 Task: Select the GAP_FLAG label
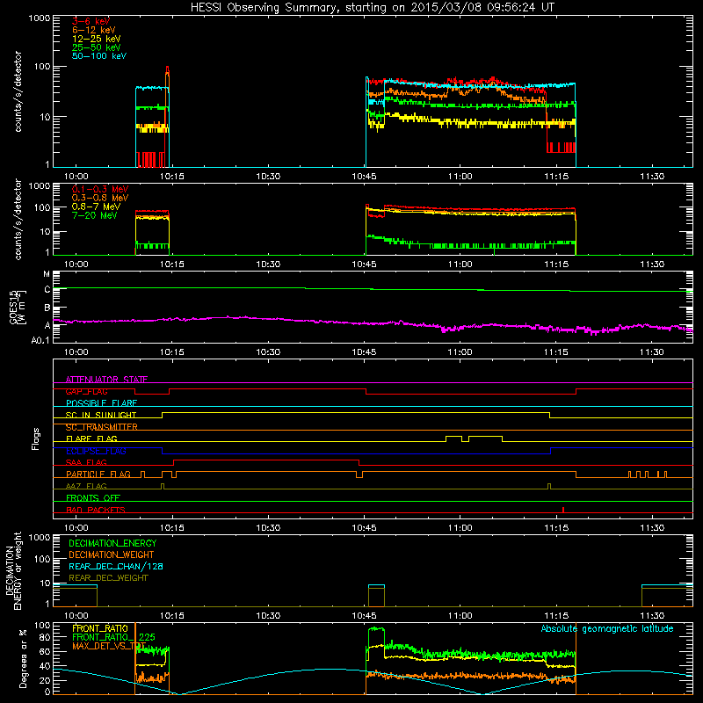tap(86, 391)
